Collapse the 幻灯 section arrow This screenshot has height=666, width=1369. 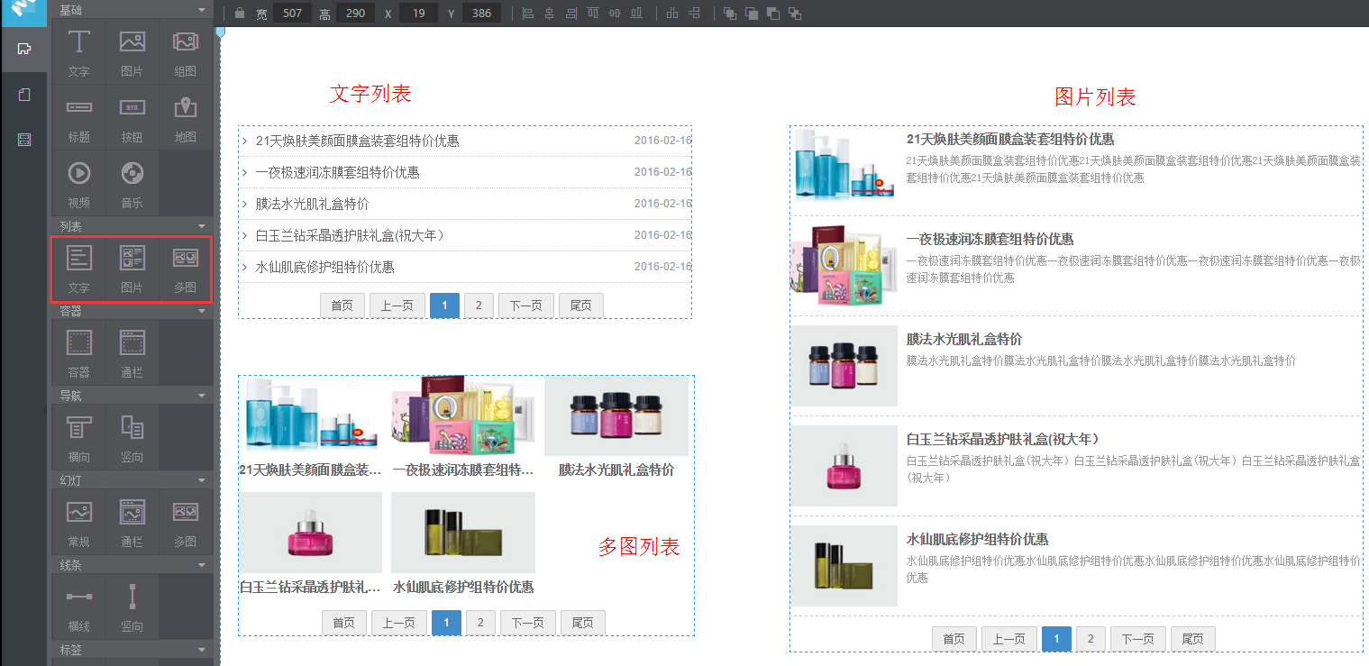click(x=202, y=480)
